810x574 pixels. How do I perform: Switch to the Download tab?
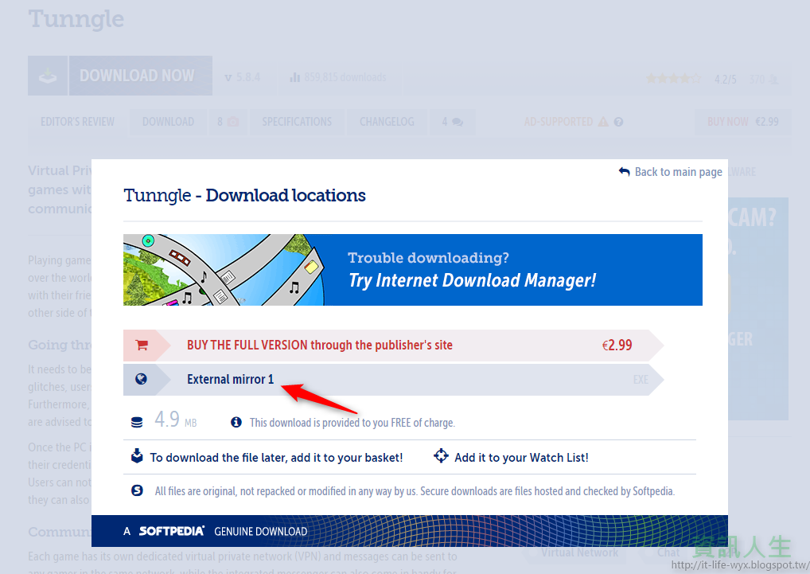click(169, 122)
